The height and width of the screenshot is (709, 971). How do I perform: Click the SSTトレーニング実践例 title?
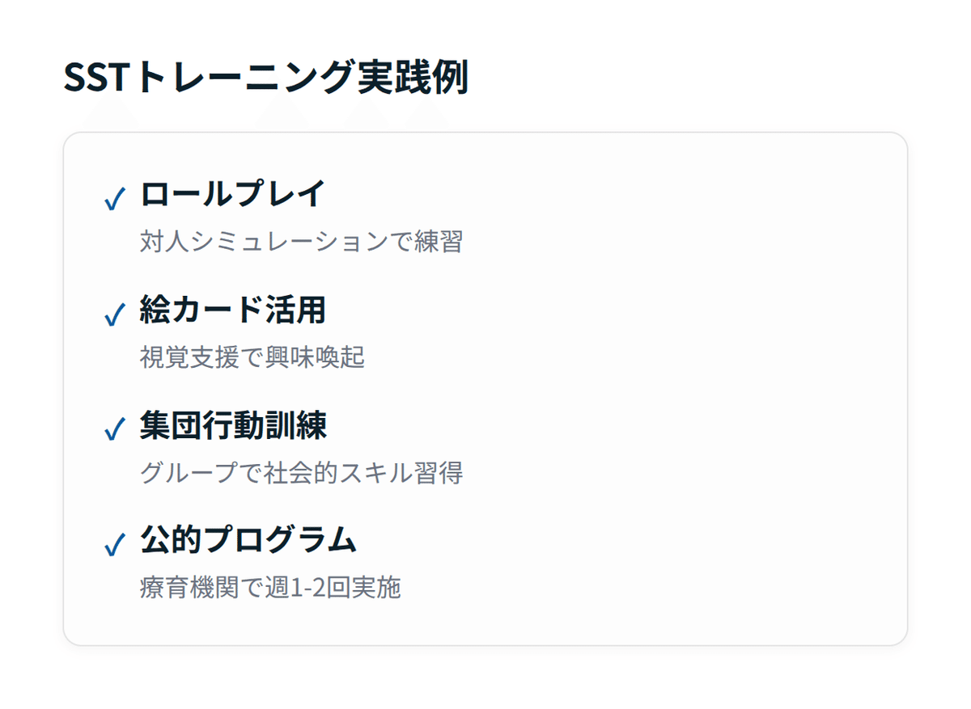265,79
